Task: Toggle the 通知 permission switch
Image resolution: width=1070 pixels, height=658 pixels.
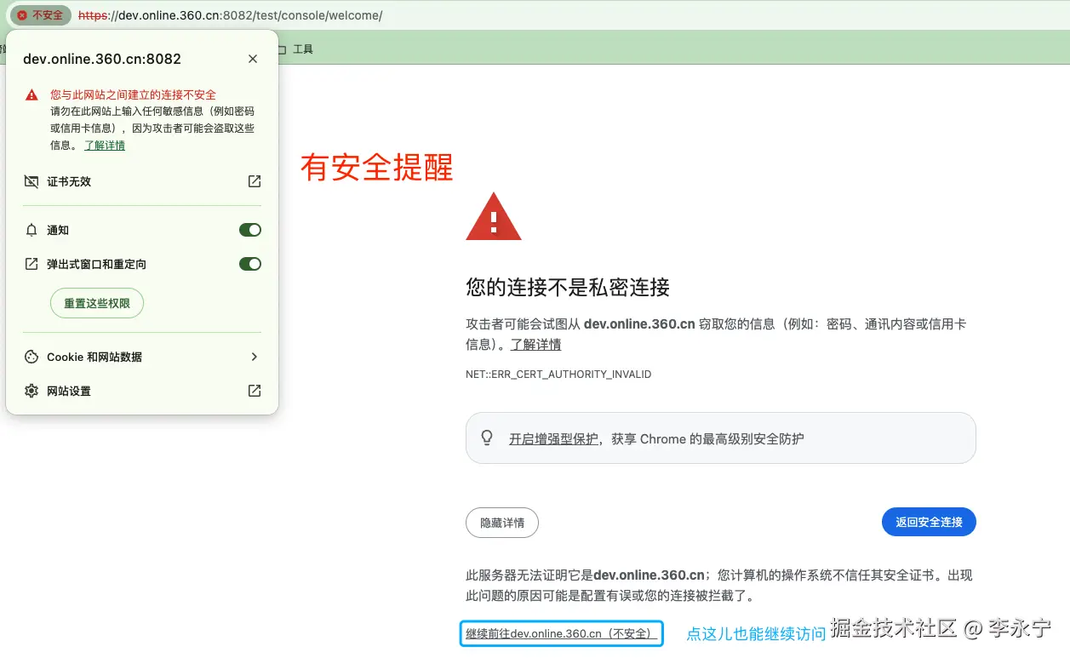Action: [x=250, y=230]
